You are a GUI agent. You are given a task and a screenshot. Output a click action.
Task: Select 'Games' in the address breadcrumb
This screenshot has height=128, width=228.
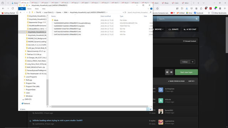pos(58,12)
